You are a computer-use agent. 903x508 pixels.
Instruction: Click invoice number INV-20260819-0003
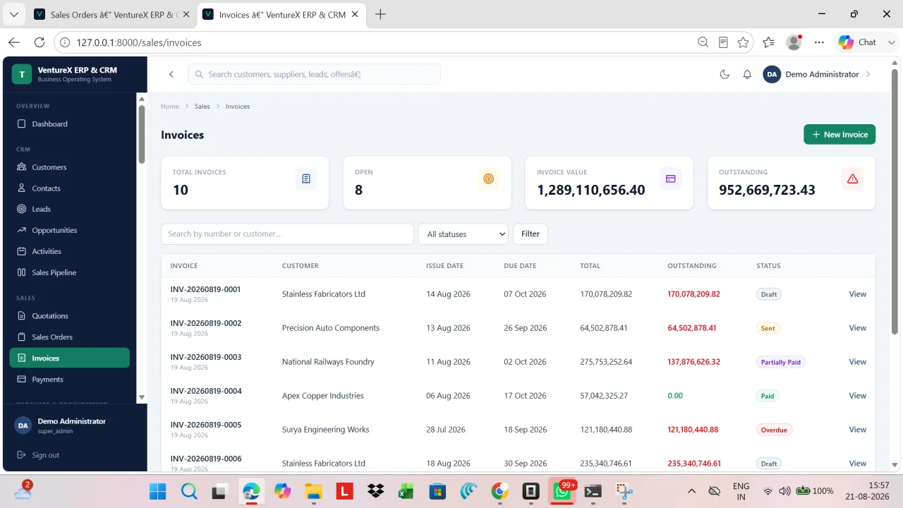(x=206, y=357)
